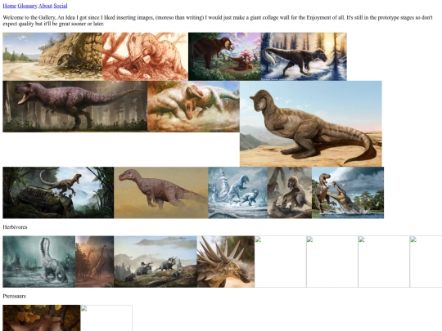The width and height of the screenshot is (442, 331).
Task: Open the large sitting horned dinosaur desert image
Action: pyautogui.click(x=311, y=124)
